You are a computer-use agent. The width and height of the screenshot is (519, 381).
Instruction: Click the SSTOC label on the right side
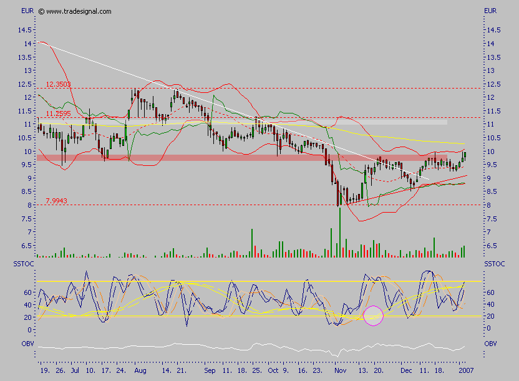[495, 264]
